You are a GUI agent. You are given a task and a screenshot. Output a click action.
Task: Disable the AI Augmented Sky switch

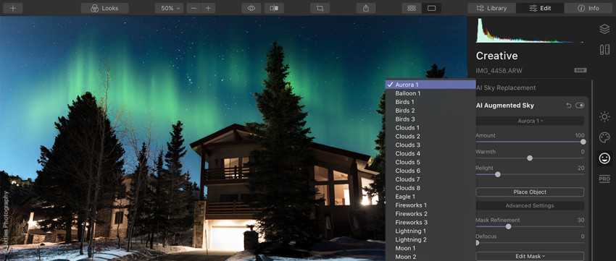tap(580, 106)
